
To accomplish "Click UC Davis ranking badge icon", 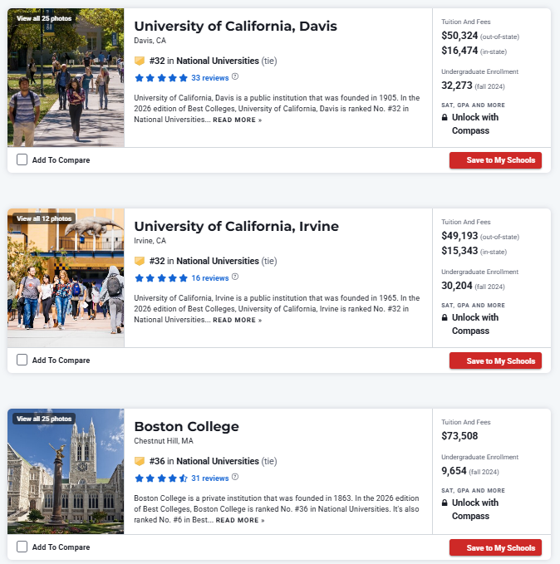I will click(x=140, y=61).
